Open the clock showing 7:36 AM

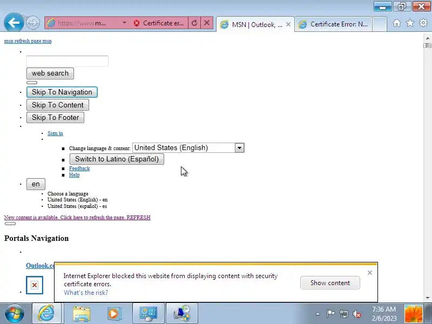(x=384, y=314)
